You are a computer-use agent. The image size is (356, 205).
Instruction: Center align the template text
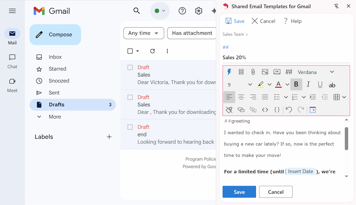pyautogui.click(x=241, y=97)
